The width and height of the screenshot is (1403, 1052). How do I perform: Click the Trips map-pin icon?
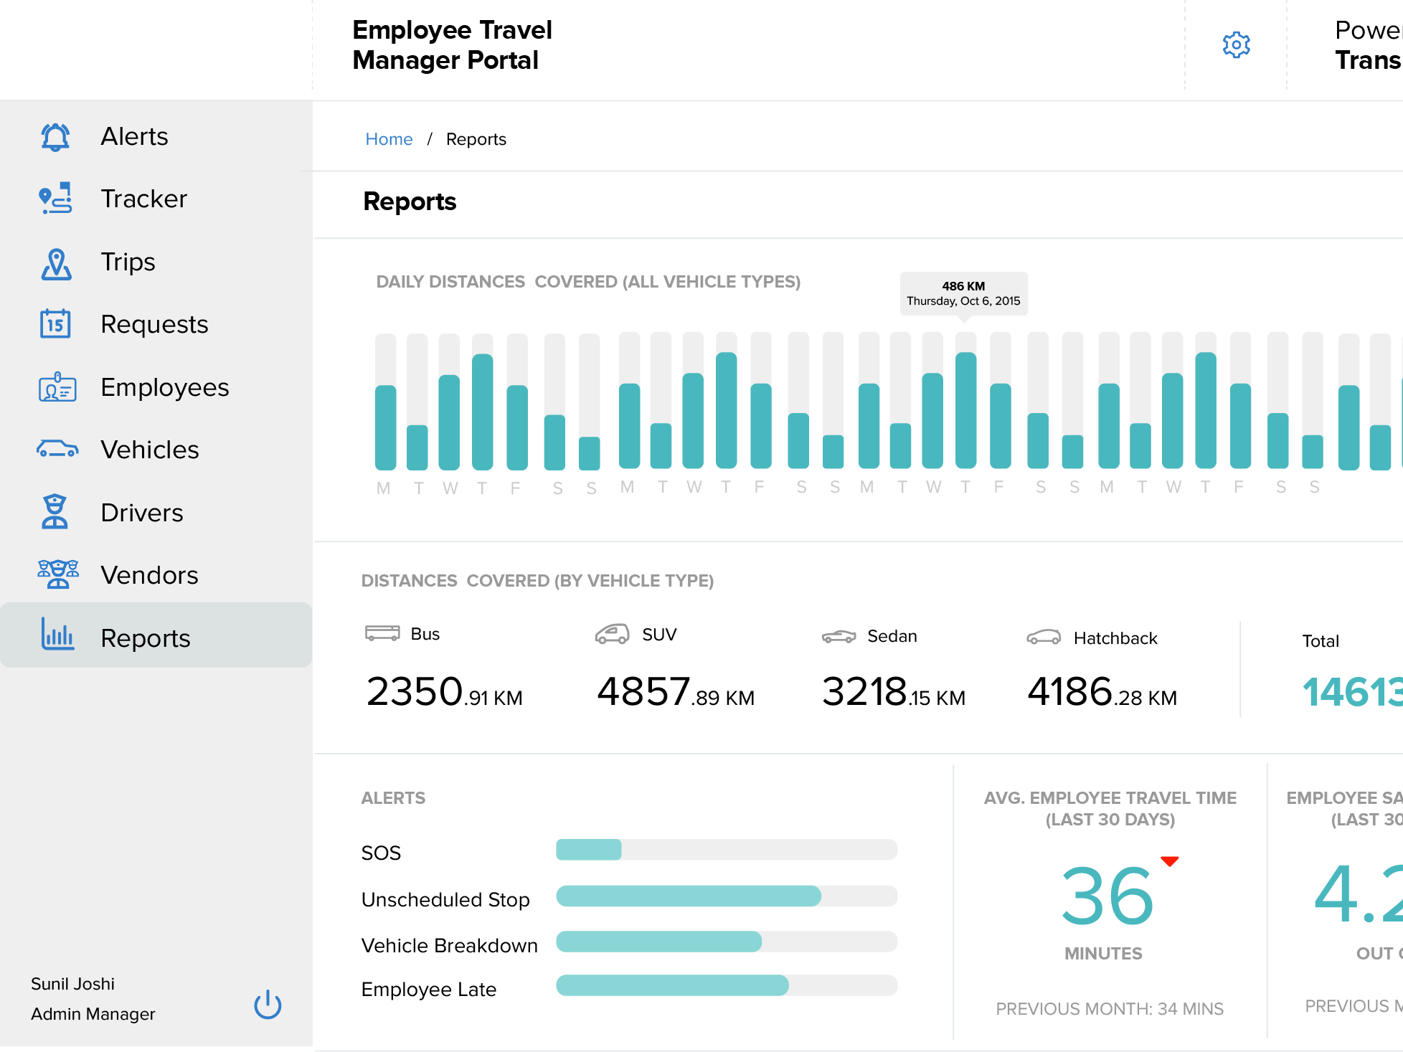(55, 262)
